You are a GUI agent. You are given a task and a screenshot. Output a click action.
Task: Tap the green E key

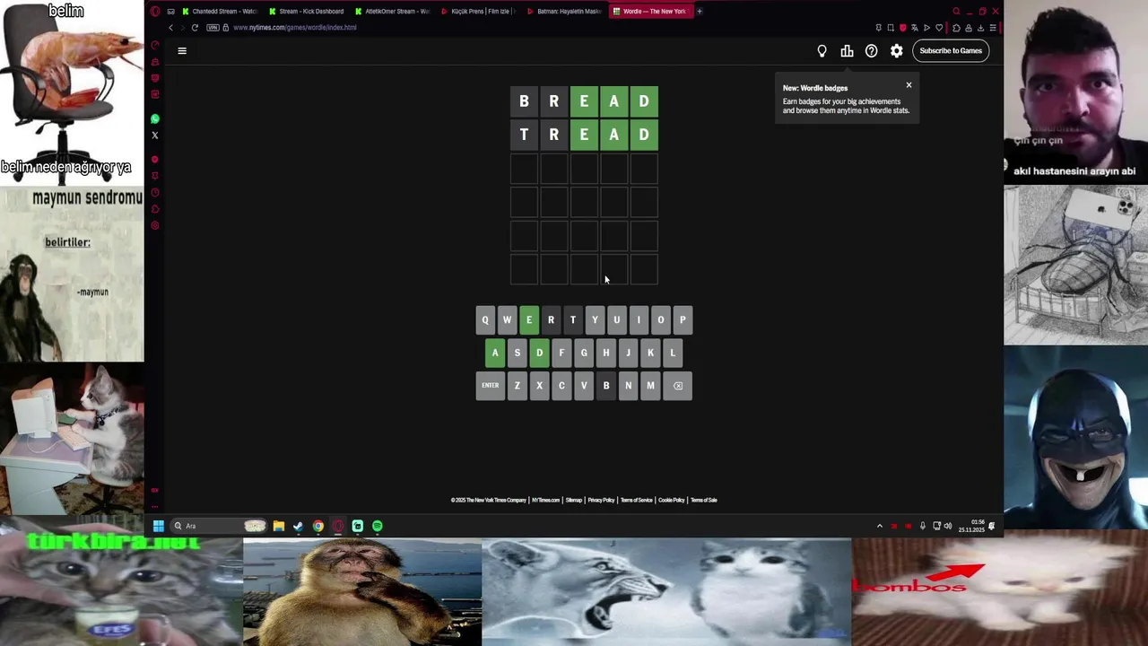pos(529,320)
